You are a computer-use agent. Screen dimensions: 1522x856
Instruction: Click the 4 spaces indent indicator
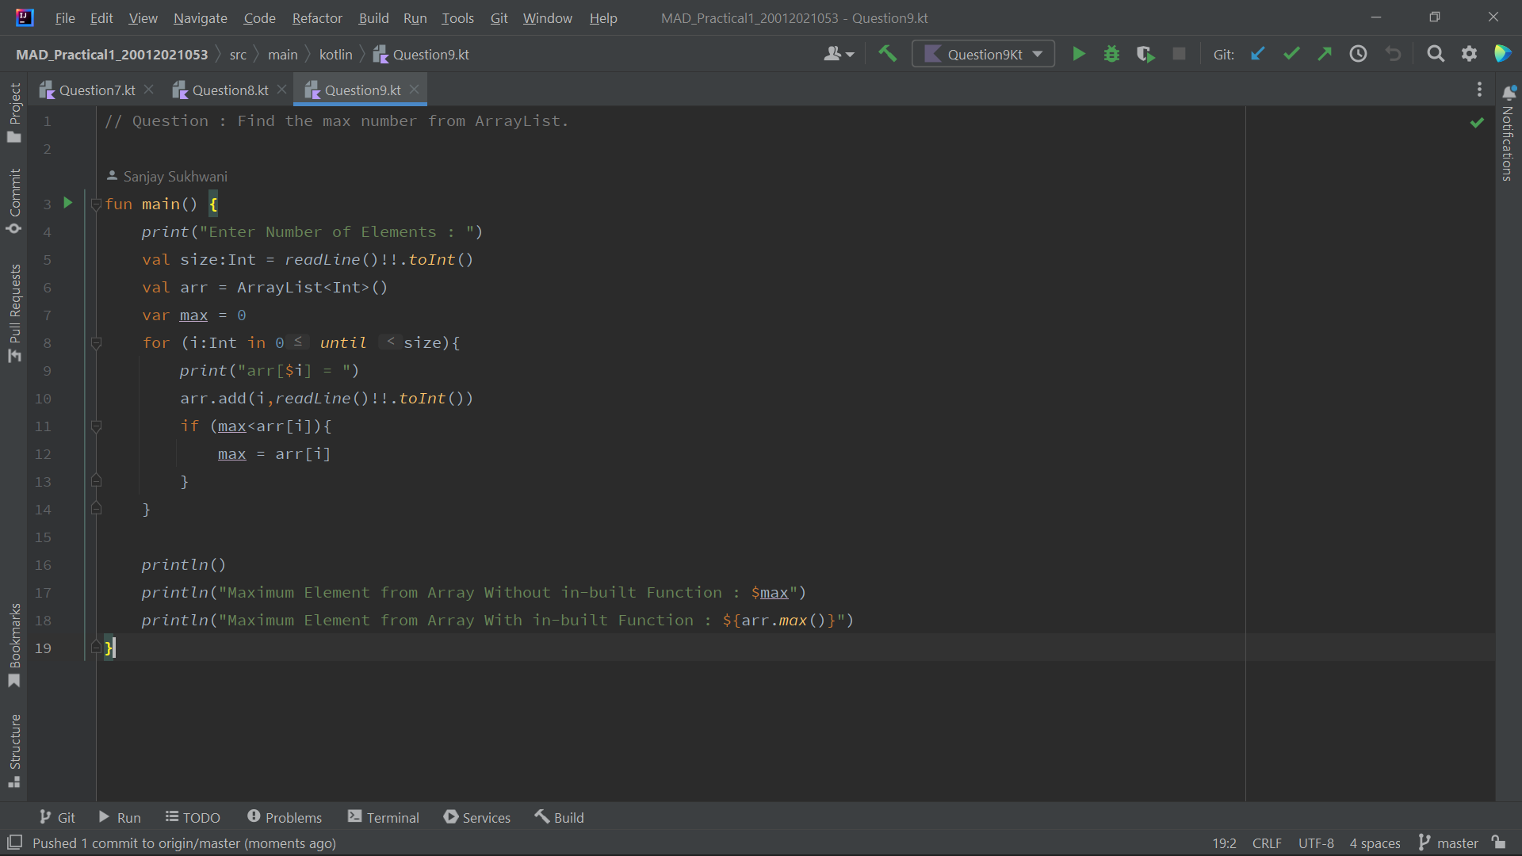click(1375, 843)
